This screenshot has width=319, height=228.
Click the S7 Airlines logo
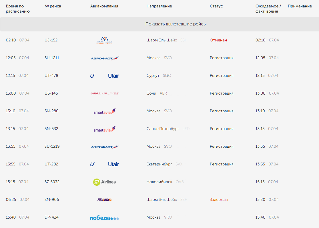tap(104, 182)
